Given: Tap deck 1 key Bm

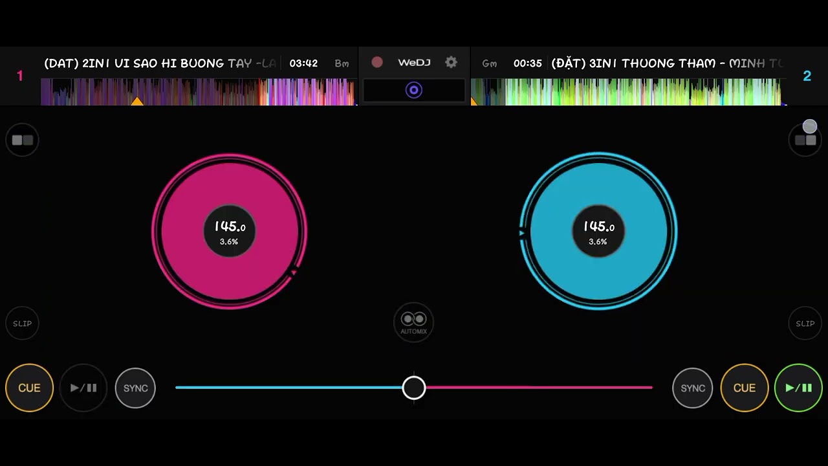Looking at the screenshot, I should pyautogui.click(x=342, y=63).
